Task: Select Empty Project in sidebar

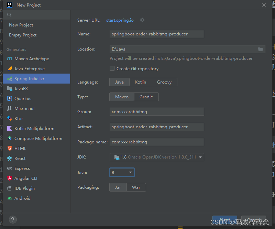Action: point(23,35)
